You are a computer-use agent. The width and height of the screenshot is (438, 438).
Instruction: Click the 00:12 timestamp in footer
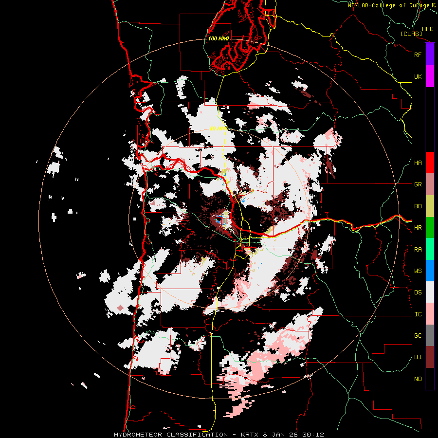tap(313, 435)
